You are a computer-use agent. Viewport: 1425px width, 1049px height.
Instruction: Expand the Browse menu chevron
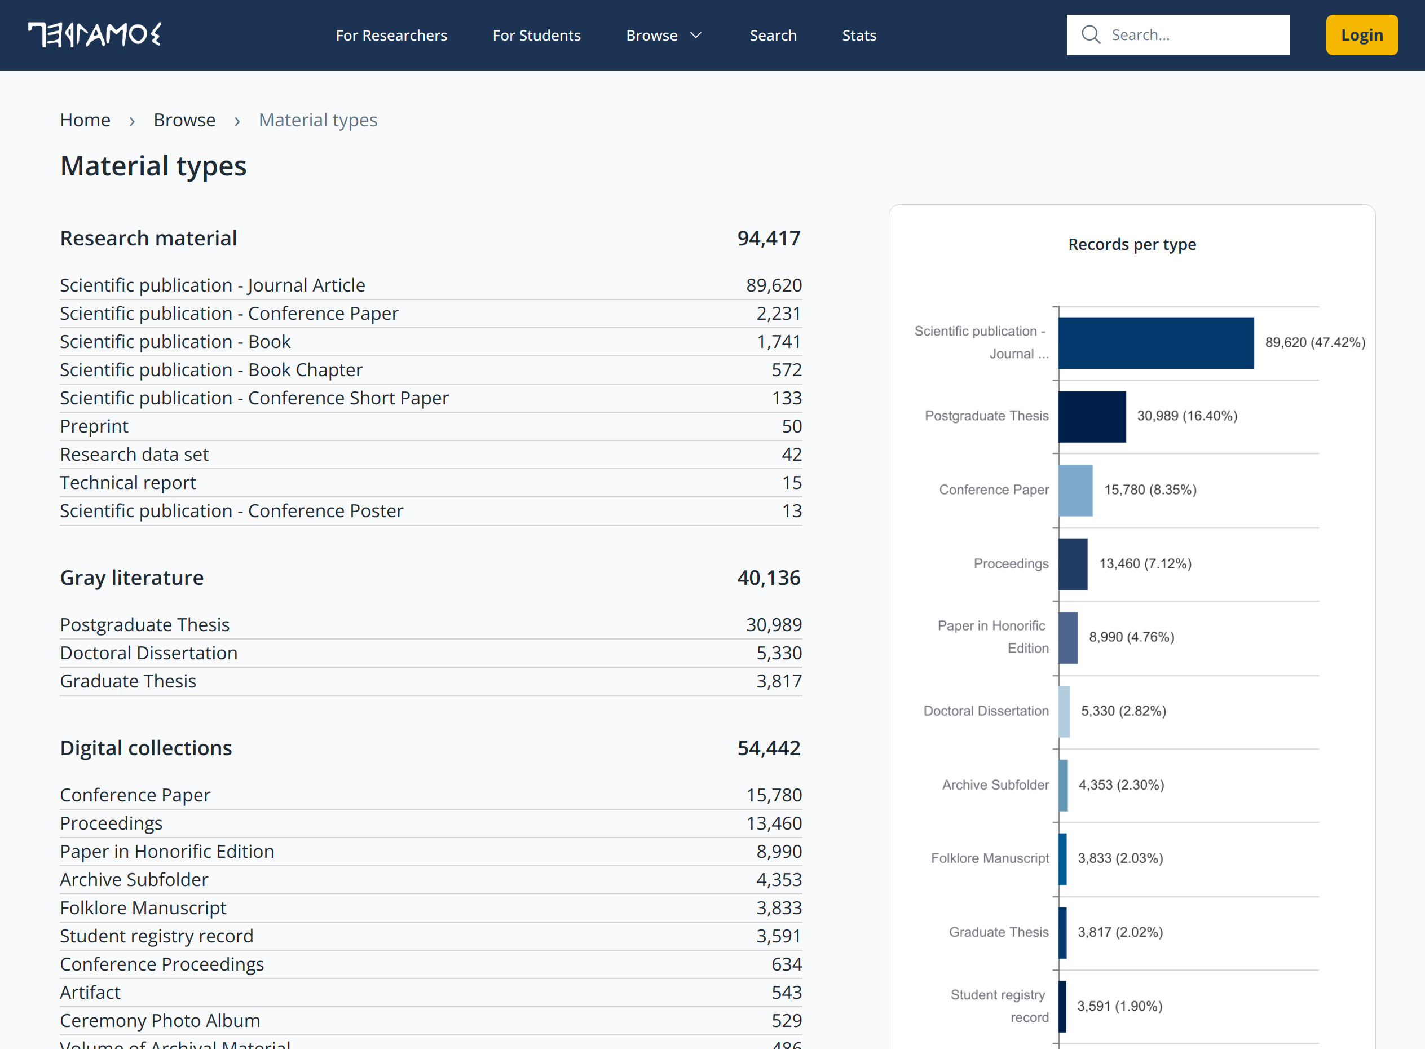pos(696,36)
